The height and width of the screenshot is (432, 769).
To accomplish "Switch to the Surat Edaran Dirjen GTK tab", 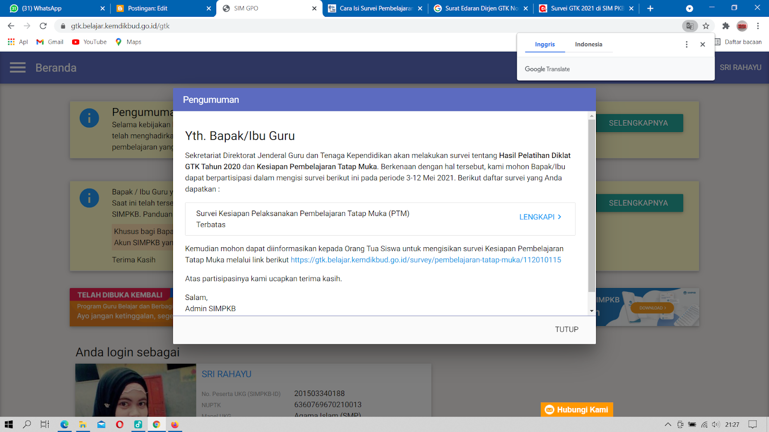I will click(481, 8).
